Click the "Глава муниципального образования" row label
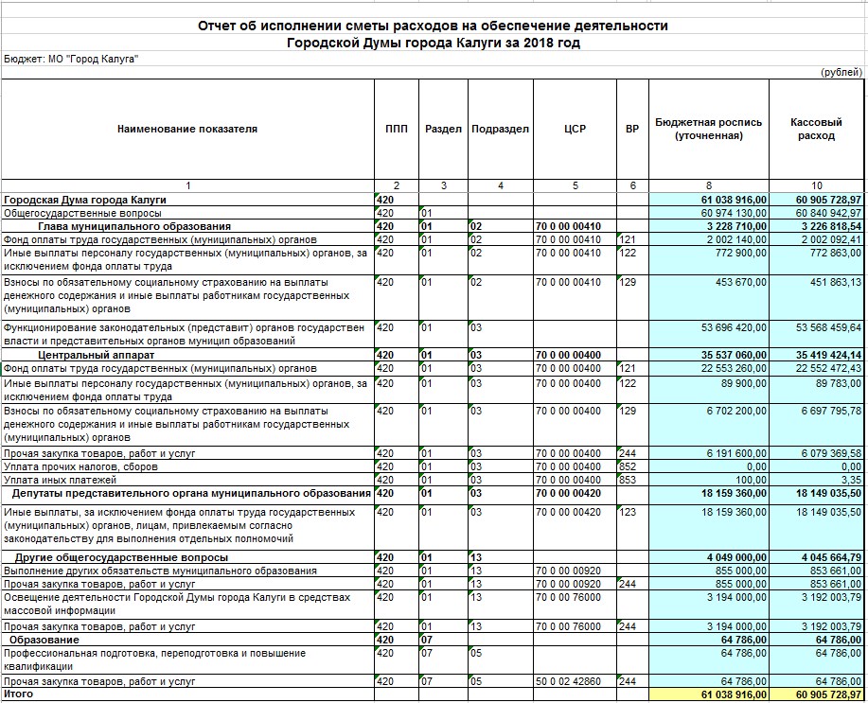Viewport: 868px width, 703px height. pos(133,227)
